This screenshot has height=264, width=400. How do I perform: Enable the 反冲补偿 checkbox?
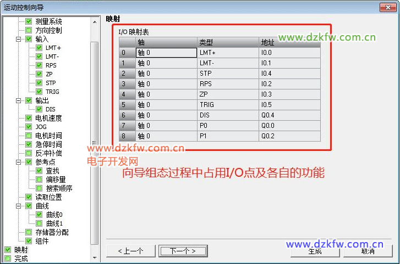(29, 153)
